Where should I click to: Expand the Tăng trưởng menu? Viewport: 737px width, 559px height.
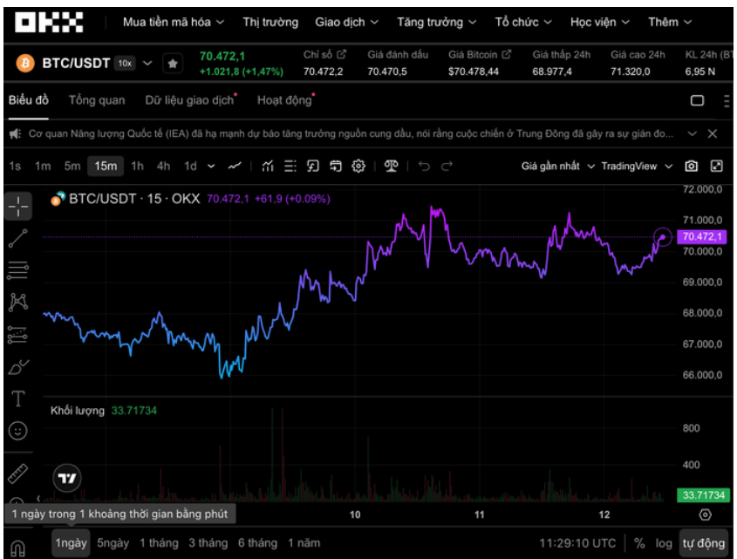click(x=437, y=22)
